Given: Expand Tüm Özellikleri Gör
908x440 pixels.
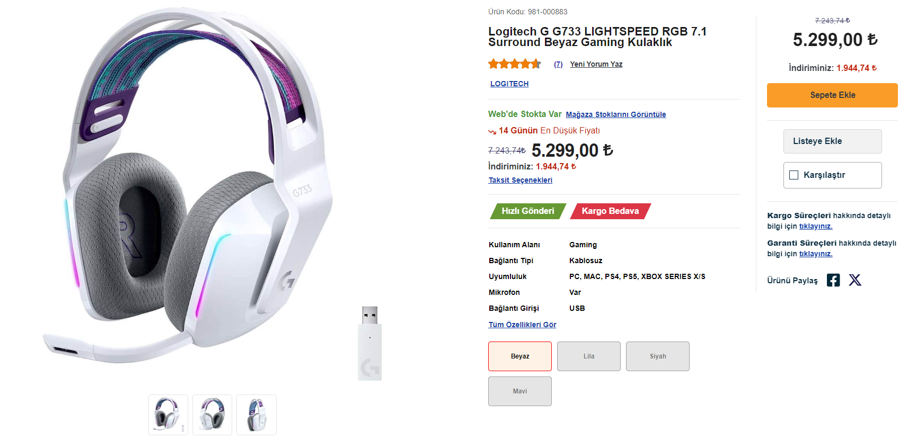Looking at the screenshot, I should [522, 325].
